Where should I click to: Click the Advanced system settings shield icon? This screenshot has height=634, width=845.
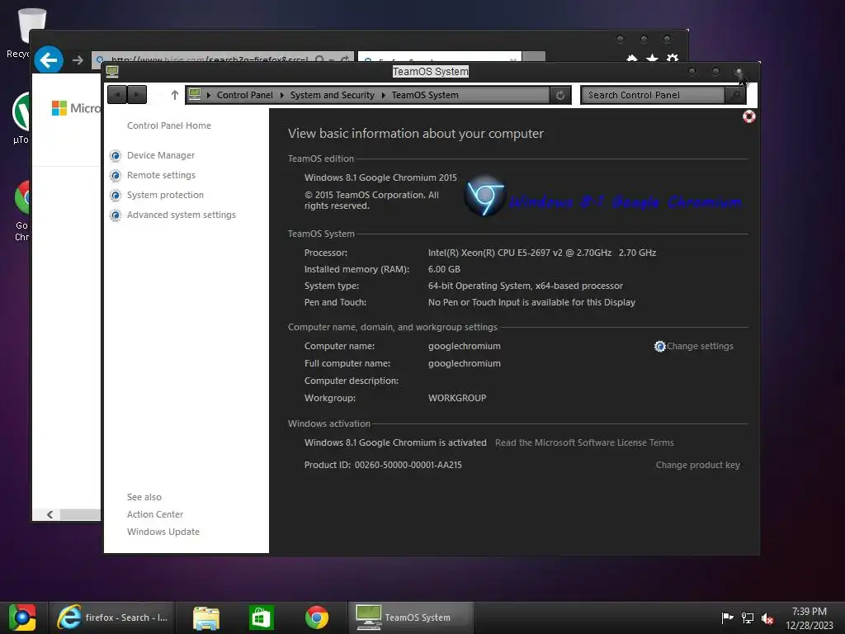(116, 215)
